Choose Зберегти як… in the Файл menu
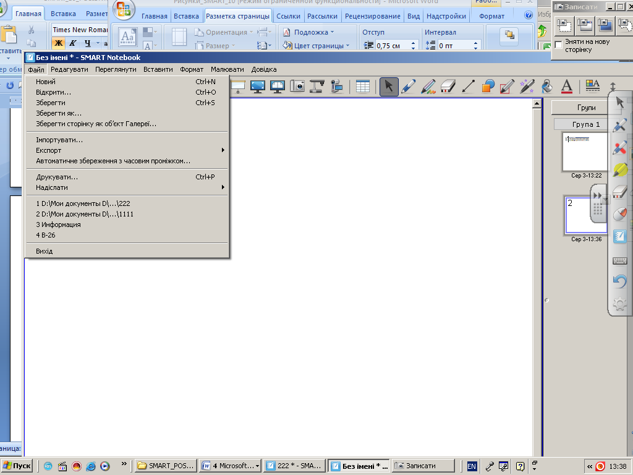Screen dimensions: 633x475 point(127,113)
